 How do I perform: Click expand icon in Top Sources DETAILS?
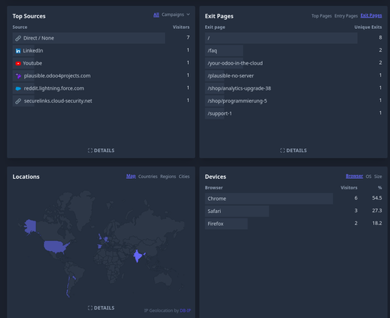90,151
